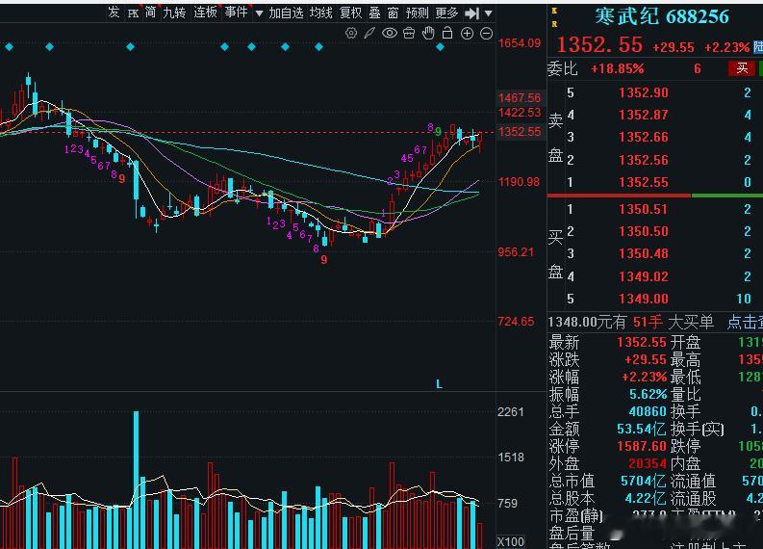Select buy level 3 price 1350.48

click(x=644, y=254)
